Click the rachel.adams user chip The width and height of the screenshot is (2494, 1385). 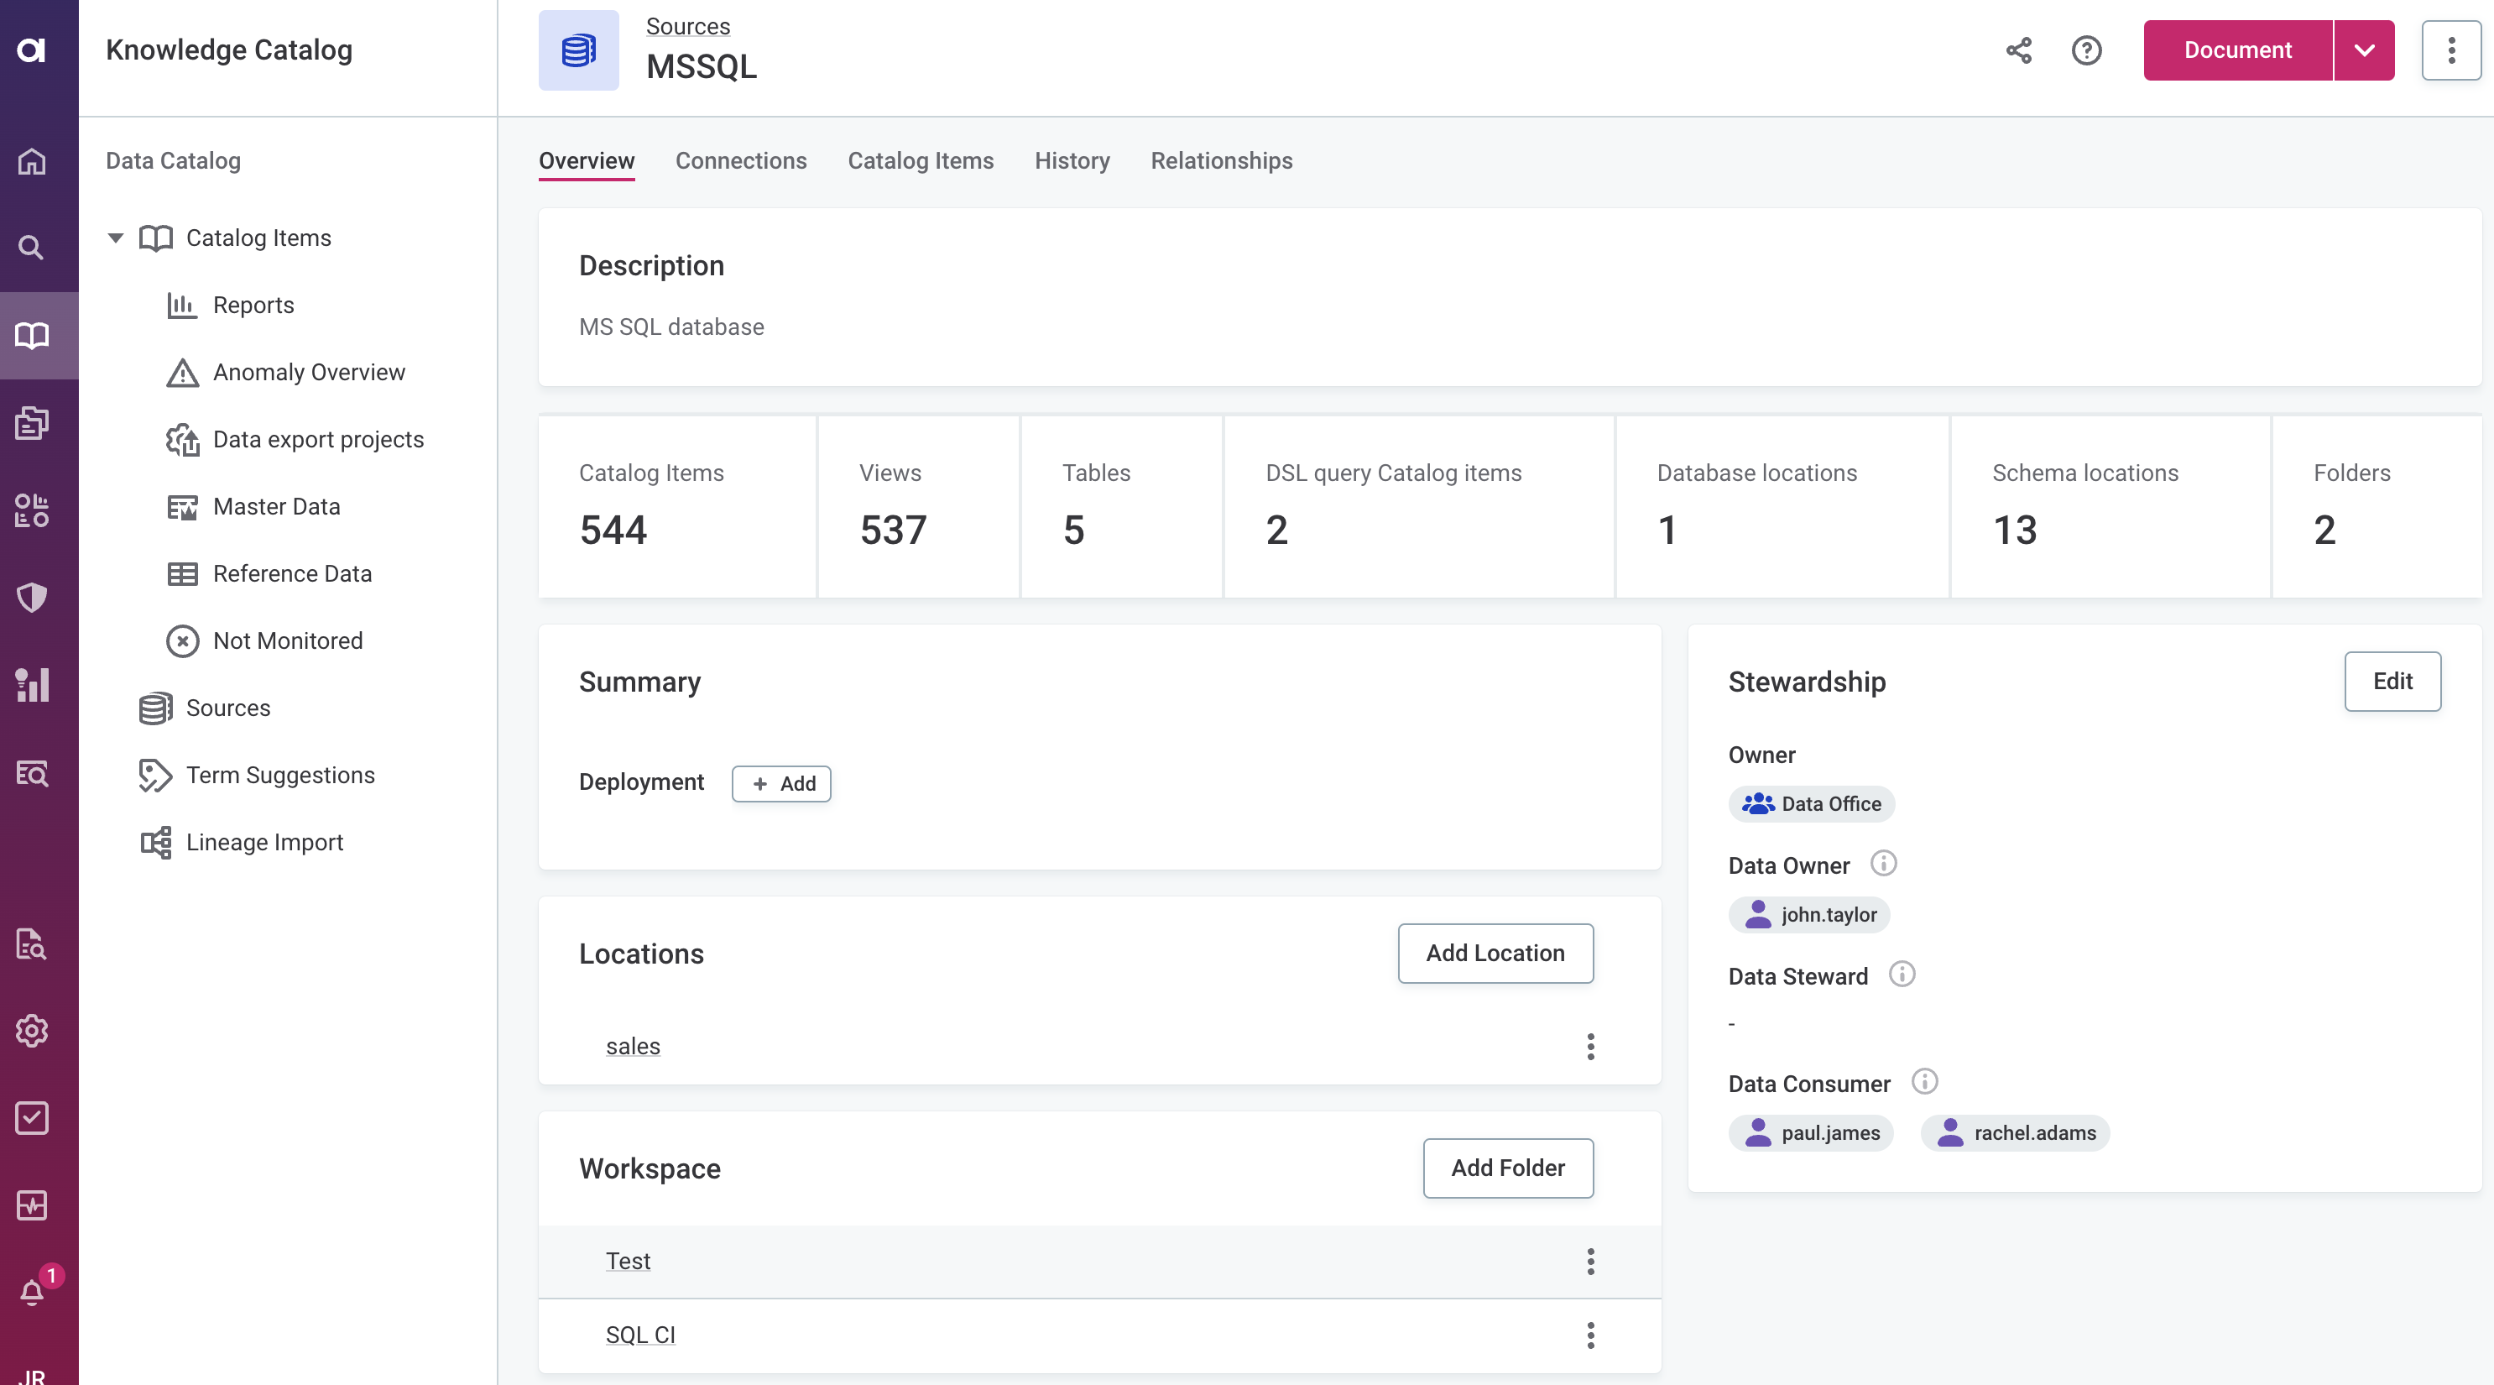2015,1133
